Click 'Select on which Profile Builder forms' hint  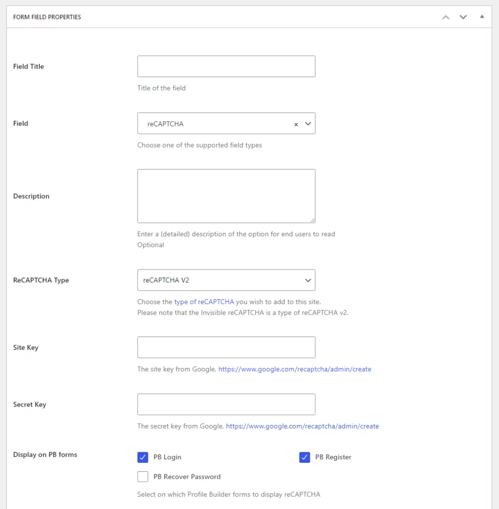(228, 495)
